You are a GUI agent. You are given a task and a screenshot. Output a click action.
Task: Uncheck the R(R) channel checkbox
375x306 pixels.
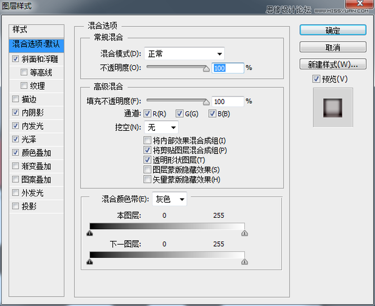(147, 113)
